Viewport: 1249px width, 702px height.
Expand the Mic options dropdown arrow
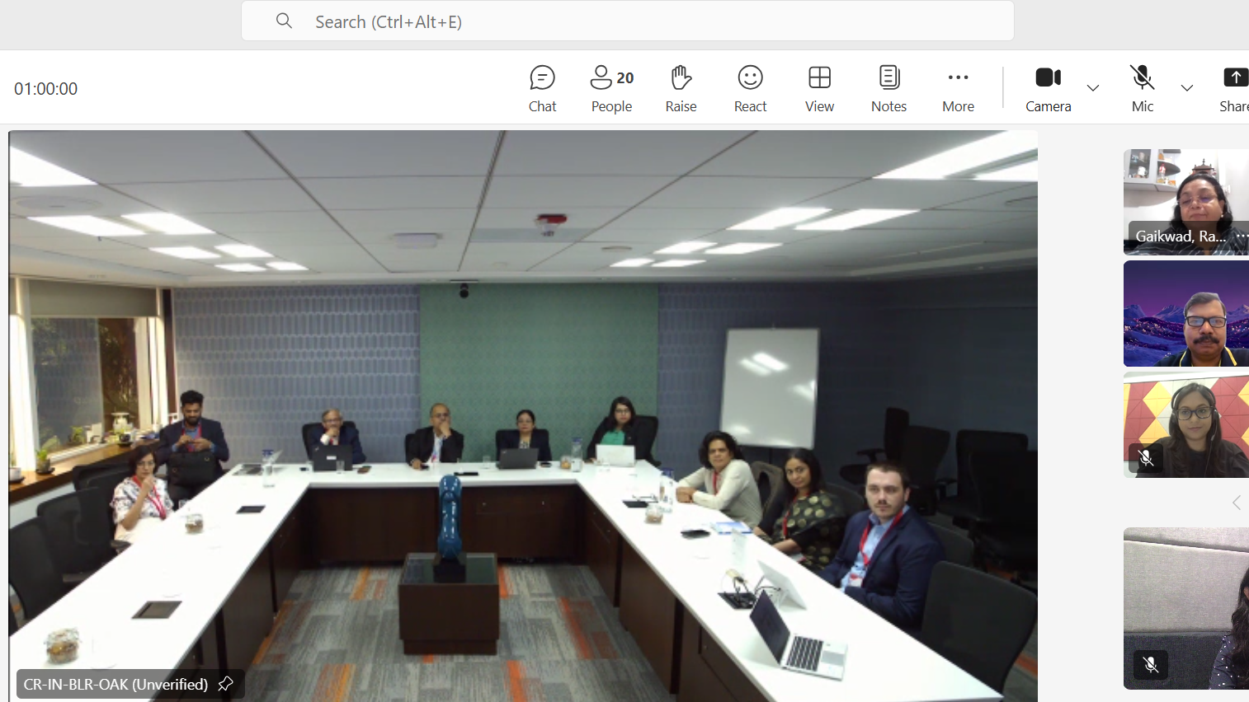pos(1187,88)
